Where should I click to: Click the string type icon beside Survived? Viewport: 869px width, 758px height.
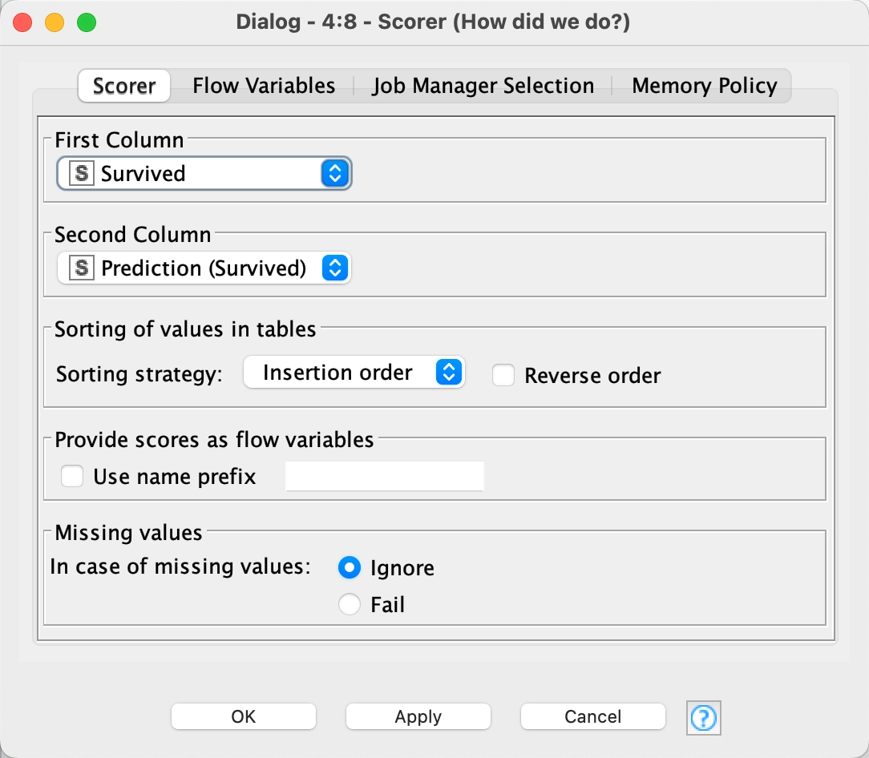pos(81,174)
